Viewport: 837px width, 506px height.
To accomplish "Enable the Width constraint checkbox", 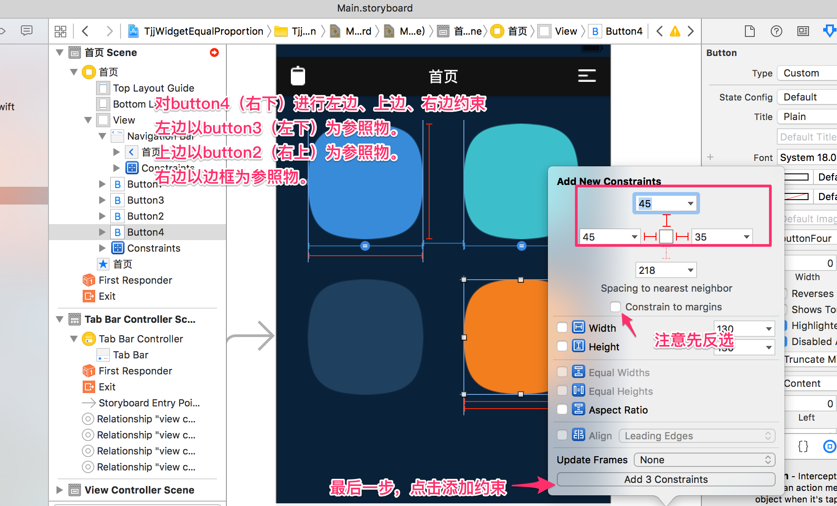I will point(562,328).
